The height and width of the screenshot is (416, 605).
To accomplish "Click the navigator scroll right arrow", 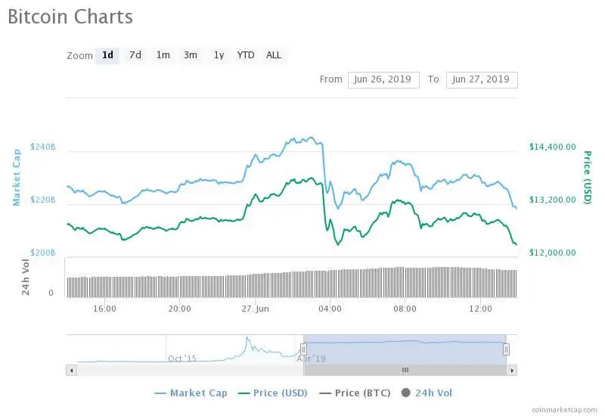I will (512, 370).
